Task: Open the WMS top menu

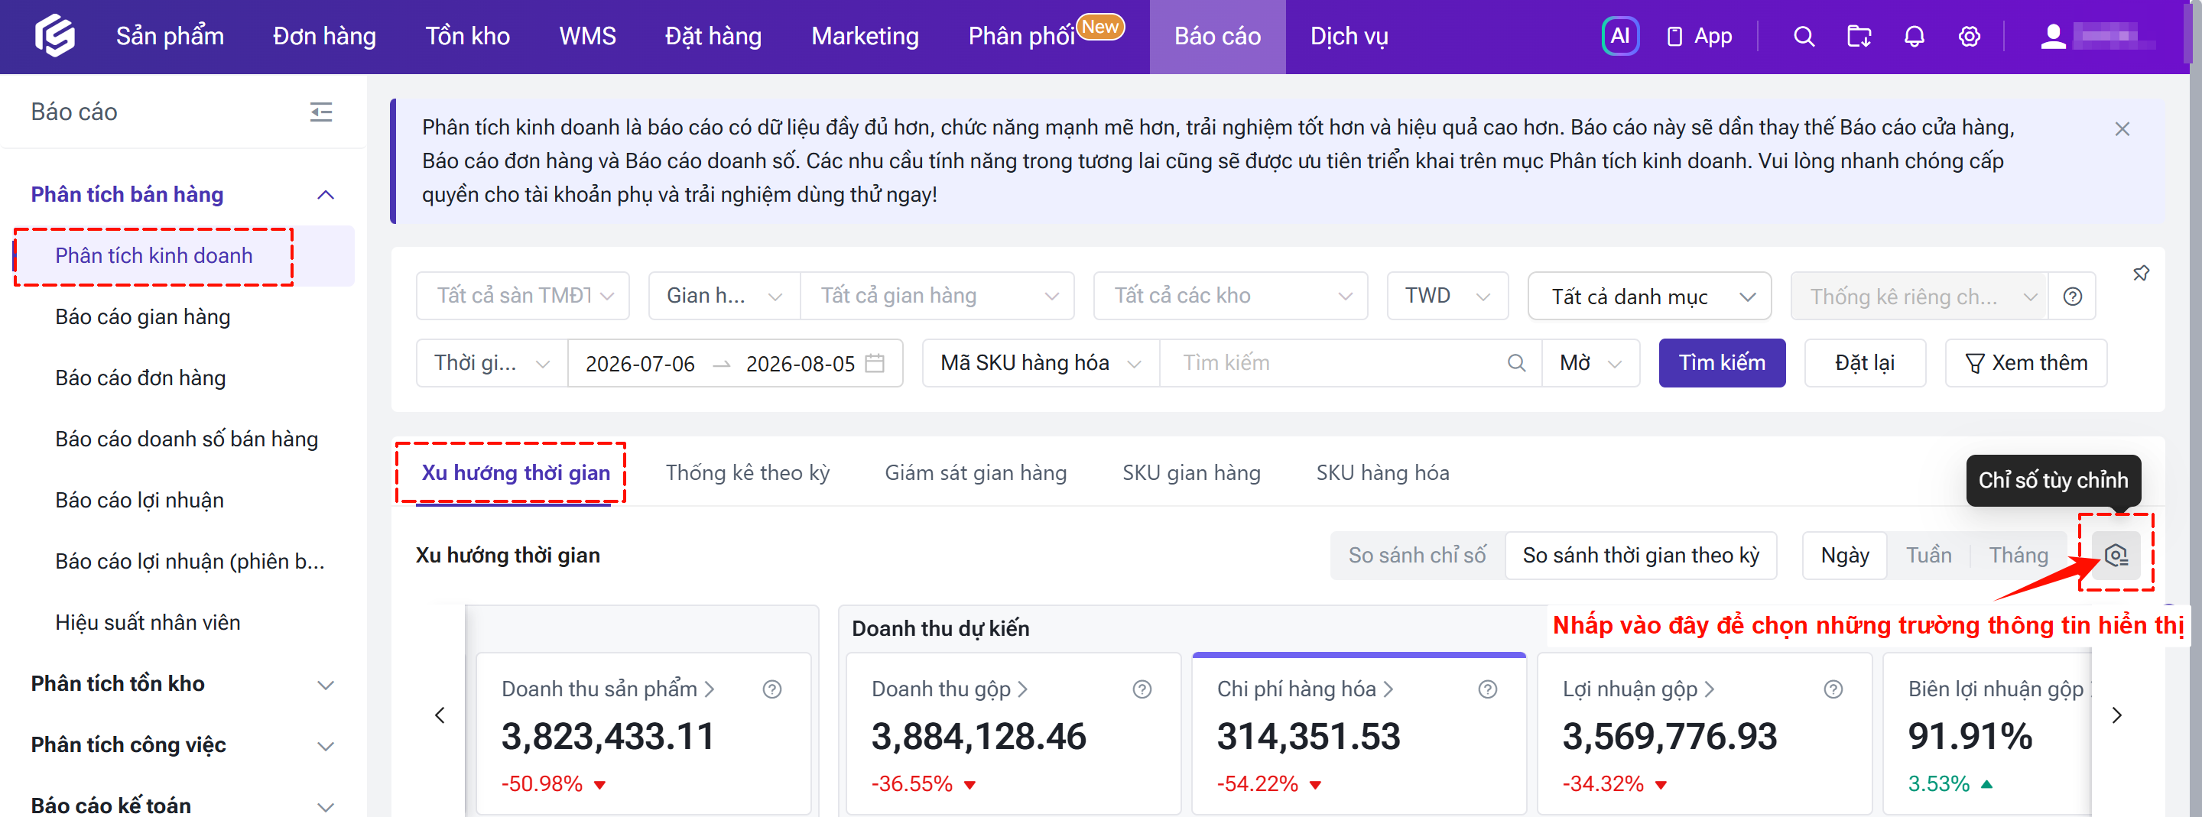Action: click(x=587, y=36)
